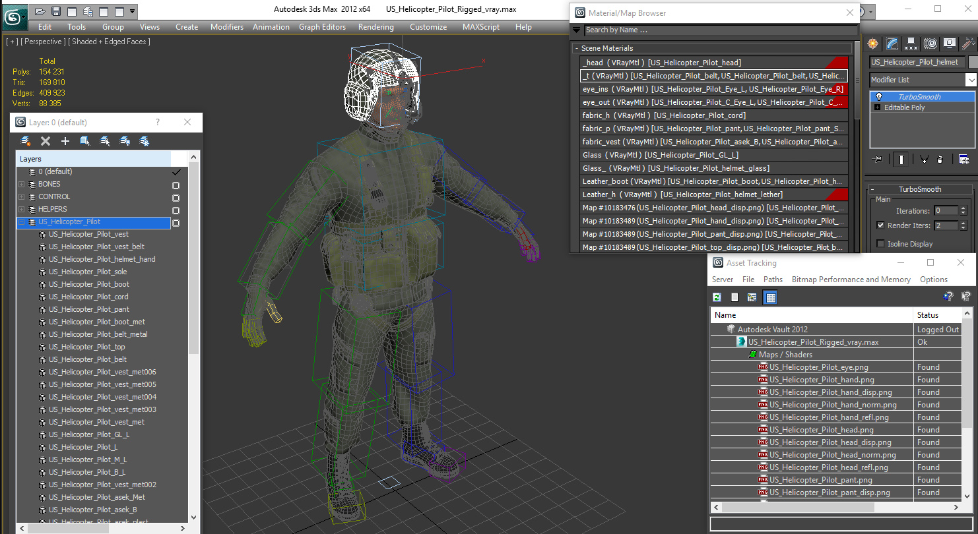Open the Motion command panel tab
The image size is (978, 534).
pos(930,44)
